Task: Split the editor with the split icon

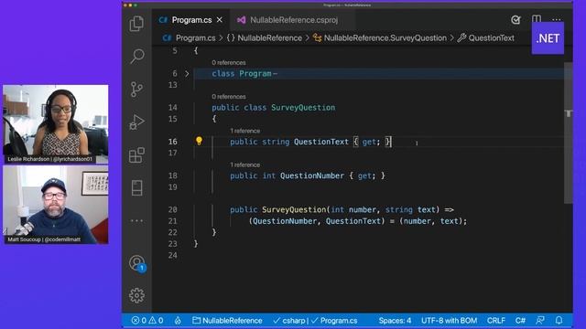Action: coord(537,18)
